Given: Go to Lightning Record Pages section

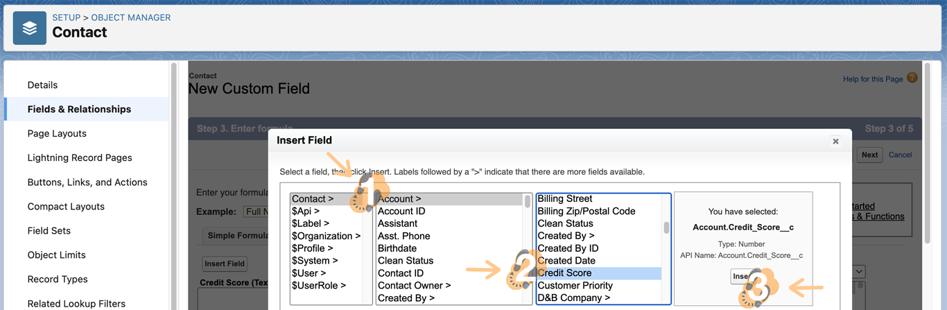Looking at the screenshot, I should point(80,157).
